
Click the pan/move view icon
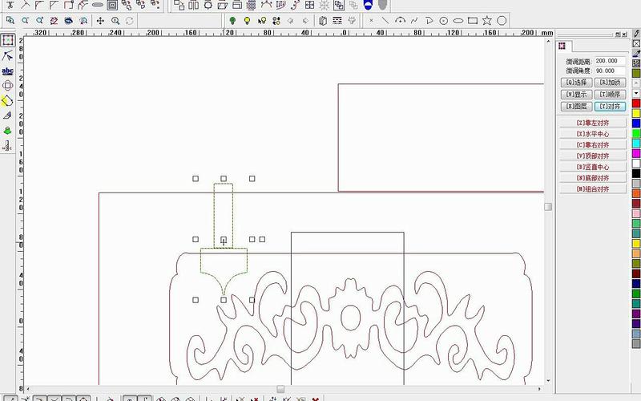click(x=101, y=20)
